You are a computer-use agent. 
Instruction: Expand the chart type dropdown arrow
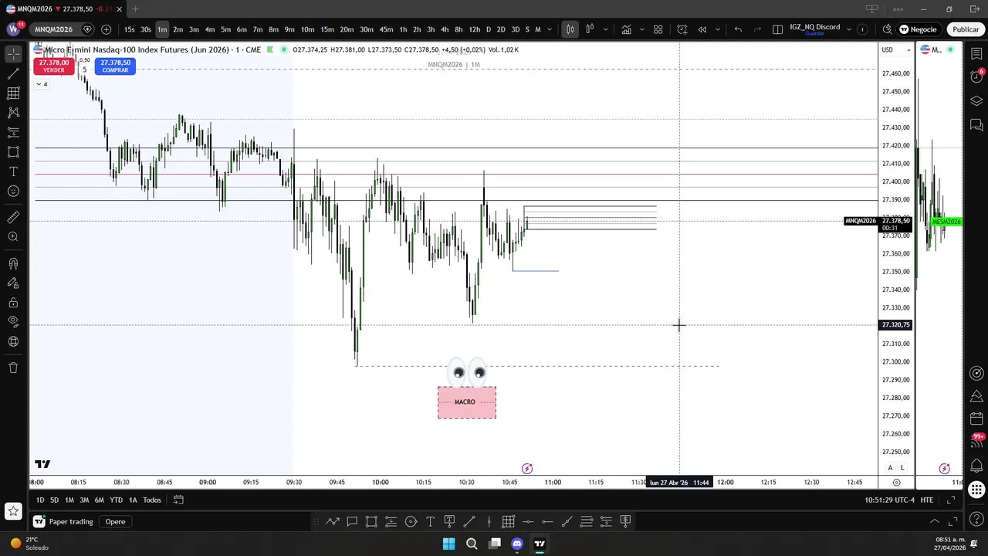[x=605, y=29]
